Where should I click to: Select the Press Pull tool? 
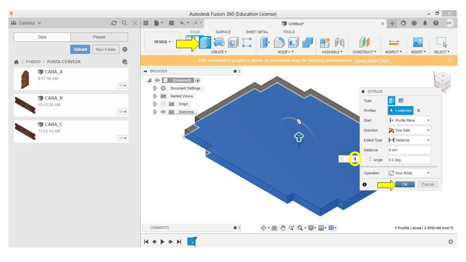click(x=264, y=43)
